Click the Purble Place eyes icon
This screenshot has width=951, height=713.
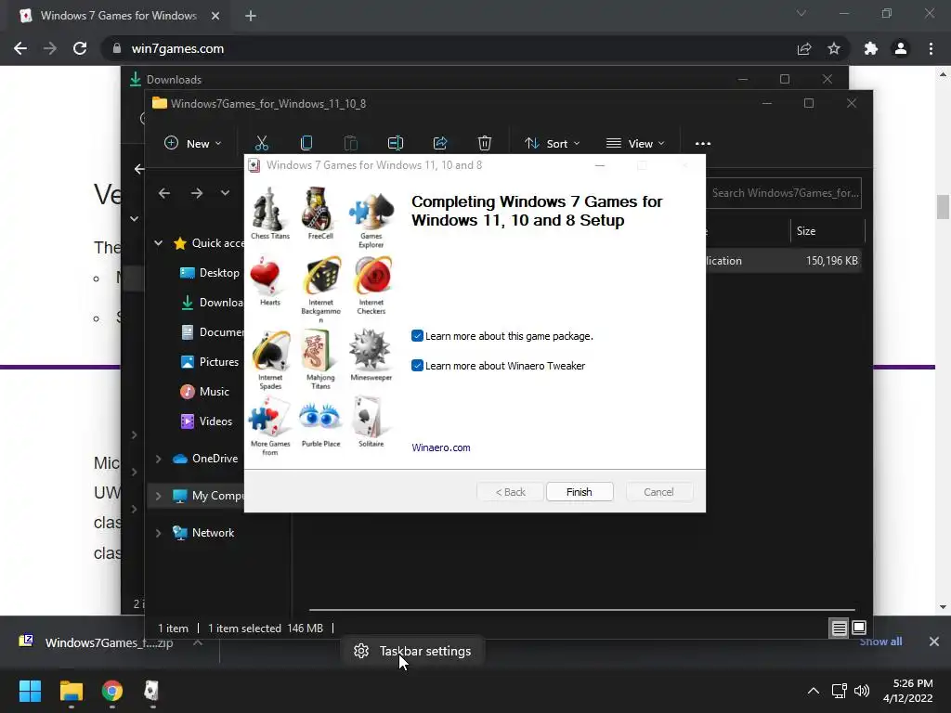(x=319, y=417)
